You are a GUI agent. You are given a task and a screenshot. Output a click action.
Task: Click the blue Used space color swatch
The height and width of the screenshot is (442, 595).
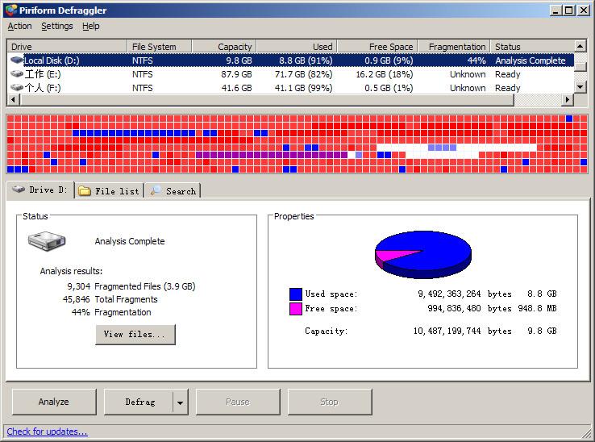click(x=295, y=294)
